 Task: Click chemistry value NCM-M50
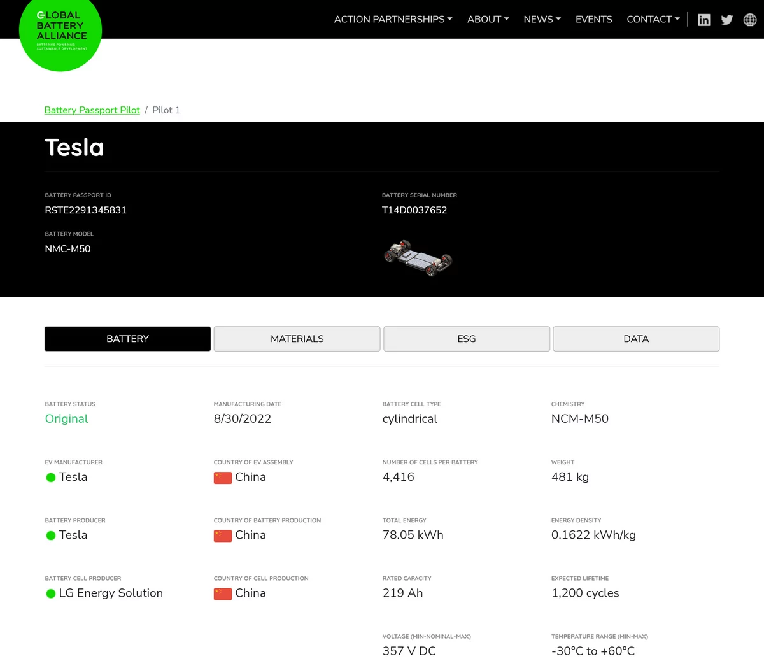(580, 419)
